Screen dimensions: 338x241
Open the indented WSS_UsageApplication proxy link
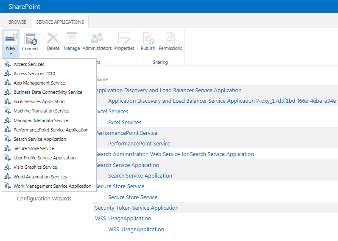pyautogui.click(x=136, y=230)
